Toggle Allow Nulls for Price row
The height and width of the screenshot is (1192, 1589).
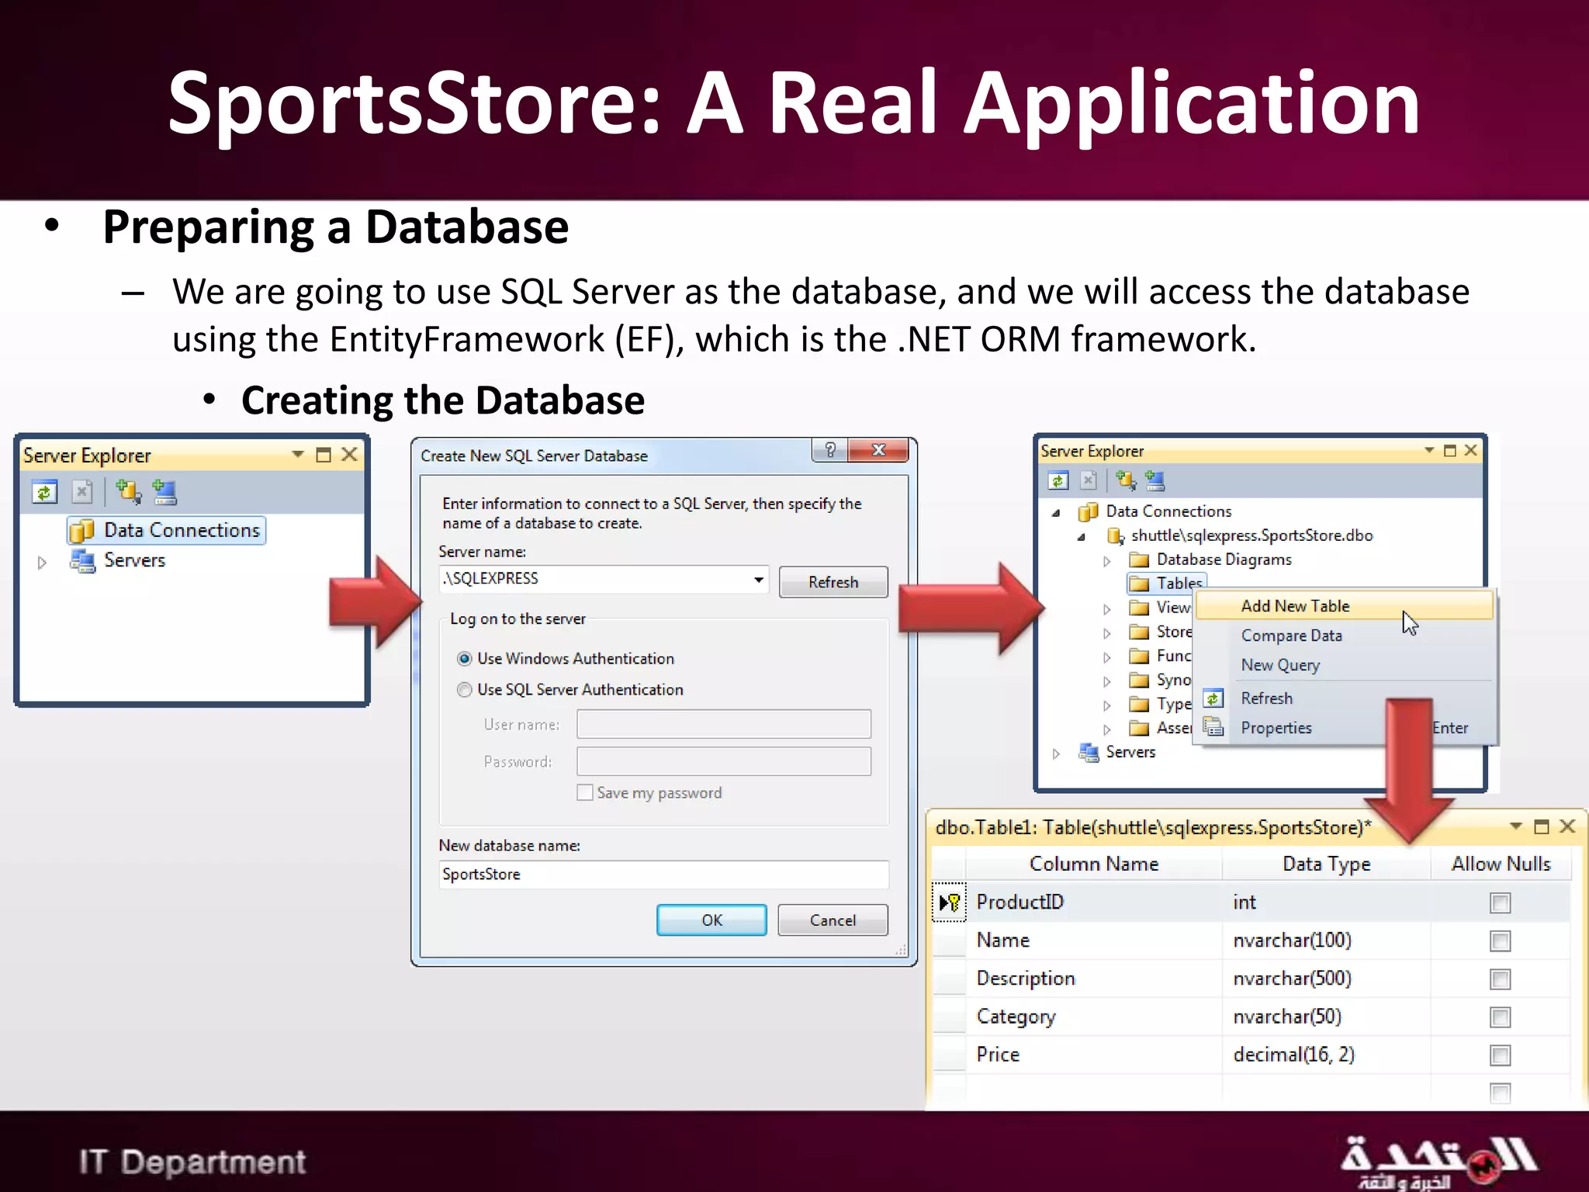[x=1500, y=1055]
